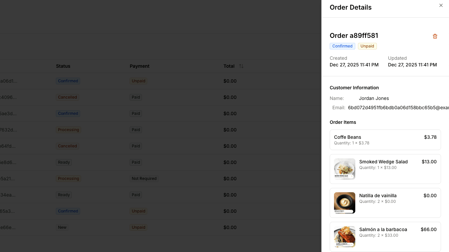Click the Not Required payment badge
The height and width of the screenshot is (252, 449).
(x=144, y=178)
